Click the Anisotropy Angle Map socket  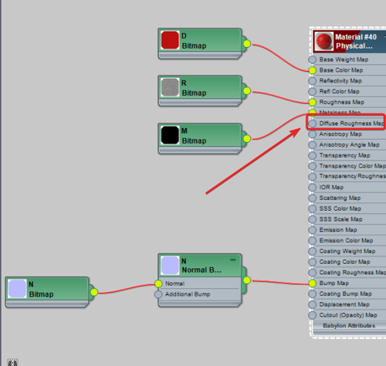[313, 145]
